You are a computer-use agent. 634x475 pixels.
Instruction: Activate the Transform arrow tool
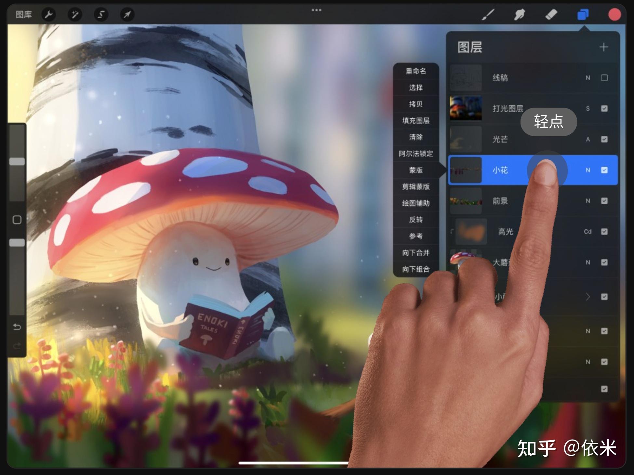(127, 15)
